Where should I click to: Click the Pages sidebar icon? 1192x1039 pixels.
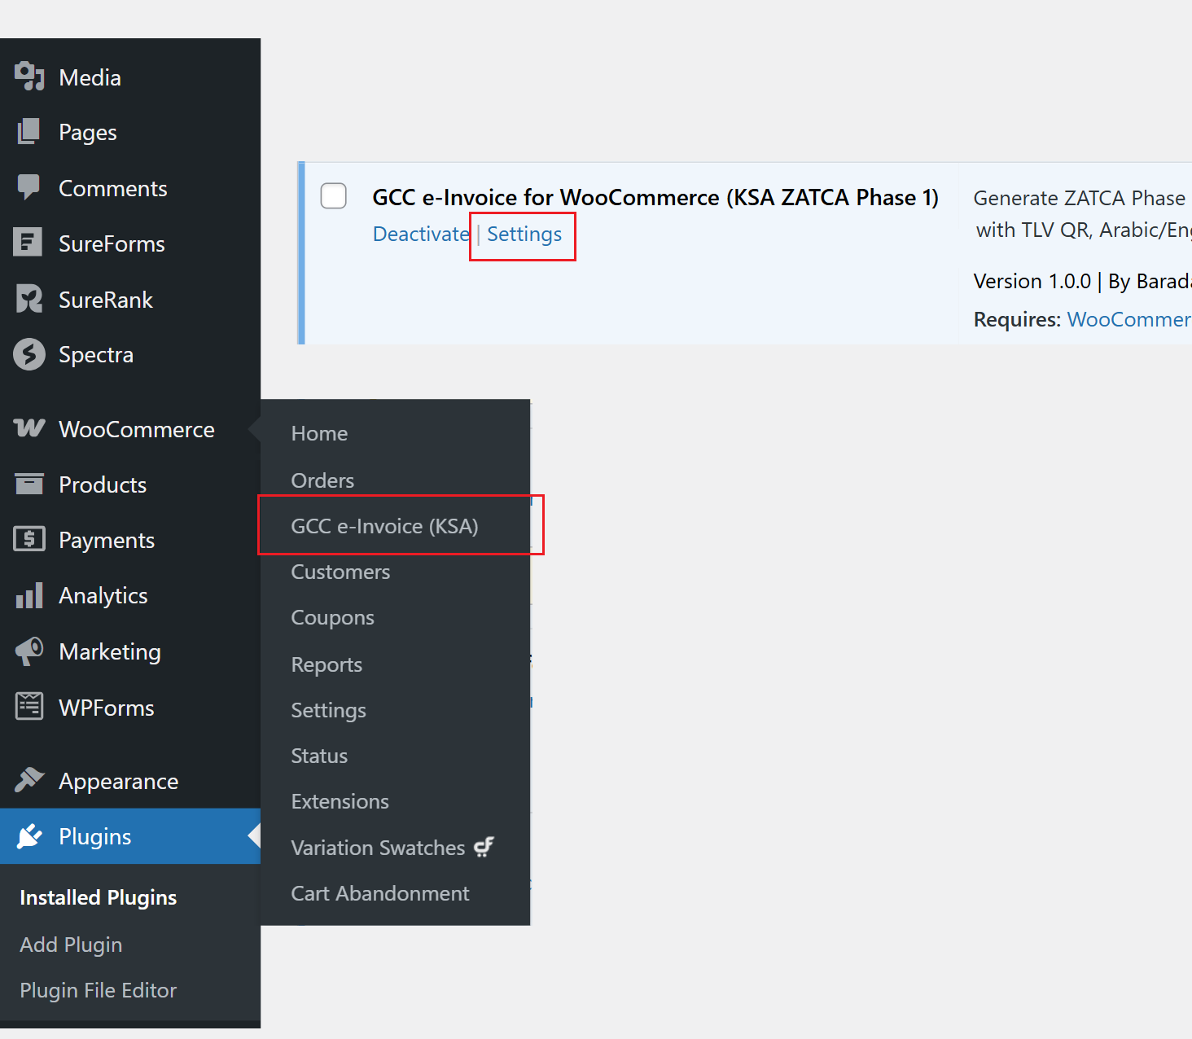click(x=28, y=132)
